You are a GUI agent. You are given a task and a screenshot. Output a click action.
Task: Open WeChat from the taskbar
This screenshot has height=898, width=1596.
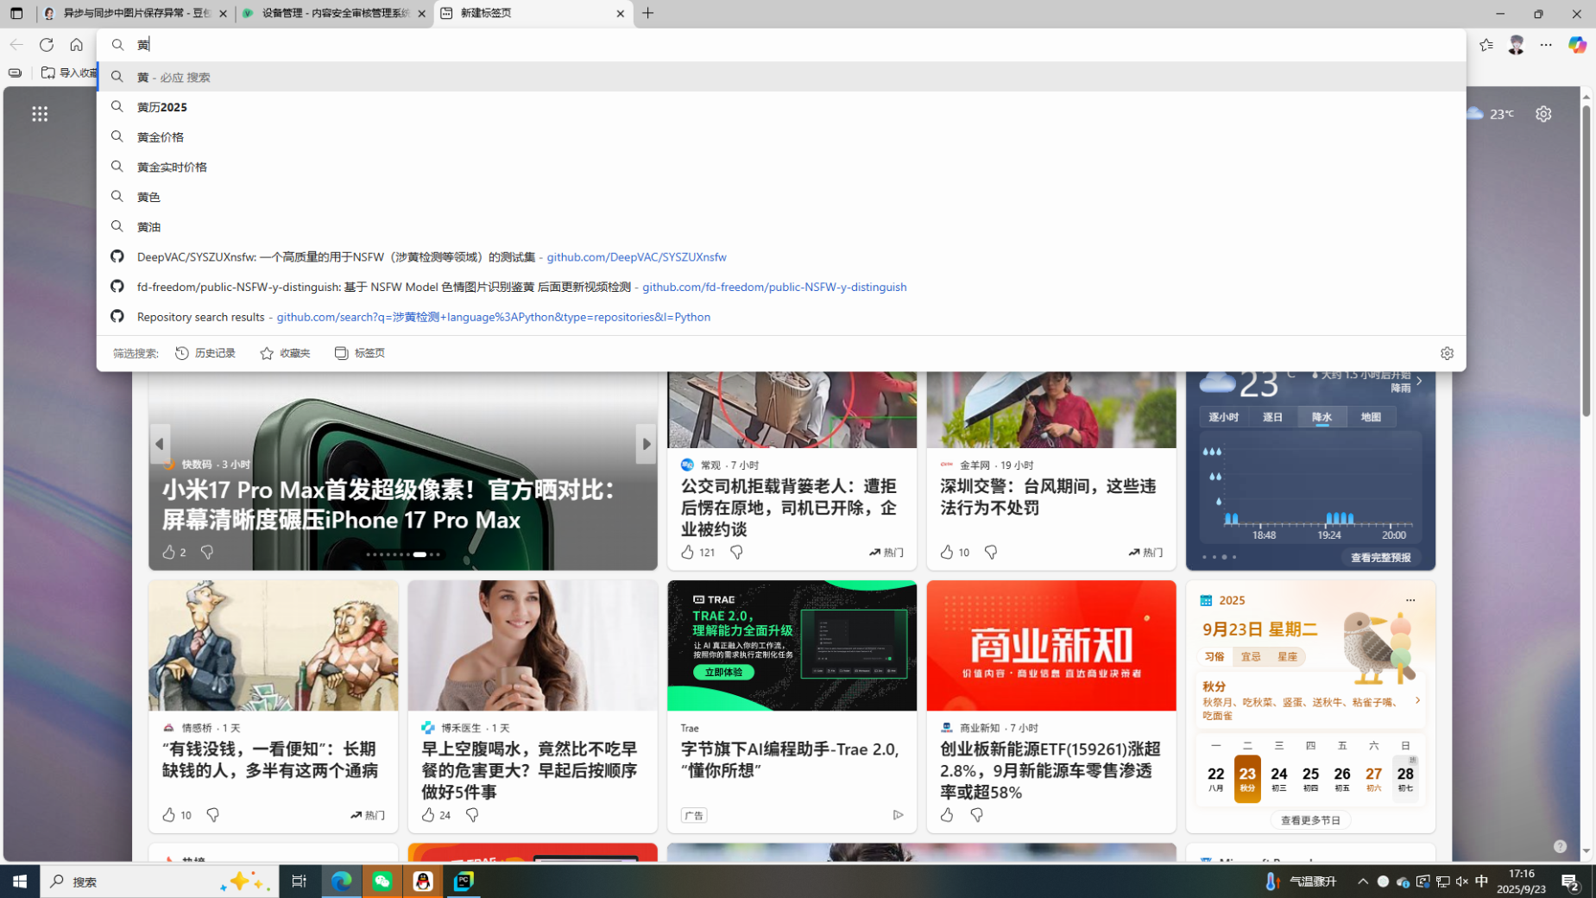click(382, 881)
